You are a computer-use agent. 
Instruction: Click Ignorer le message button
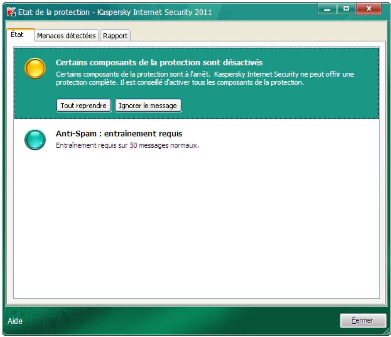[148, 106]
